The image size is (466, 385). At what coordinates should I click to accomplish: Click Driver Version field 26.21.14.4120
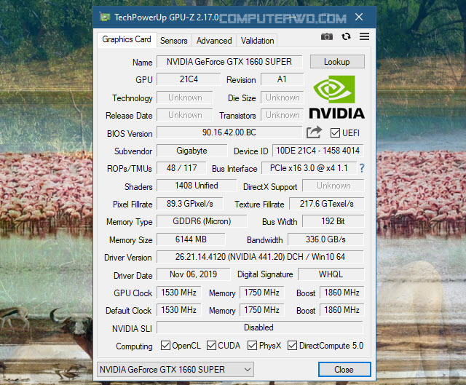click(x=260, y=257)
